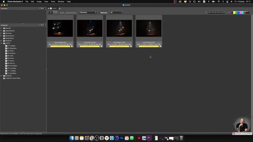Collapse the ФОТО folder in Navigator
This screenshot has height=142, width=253.
tap(1, 43)
